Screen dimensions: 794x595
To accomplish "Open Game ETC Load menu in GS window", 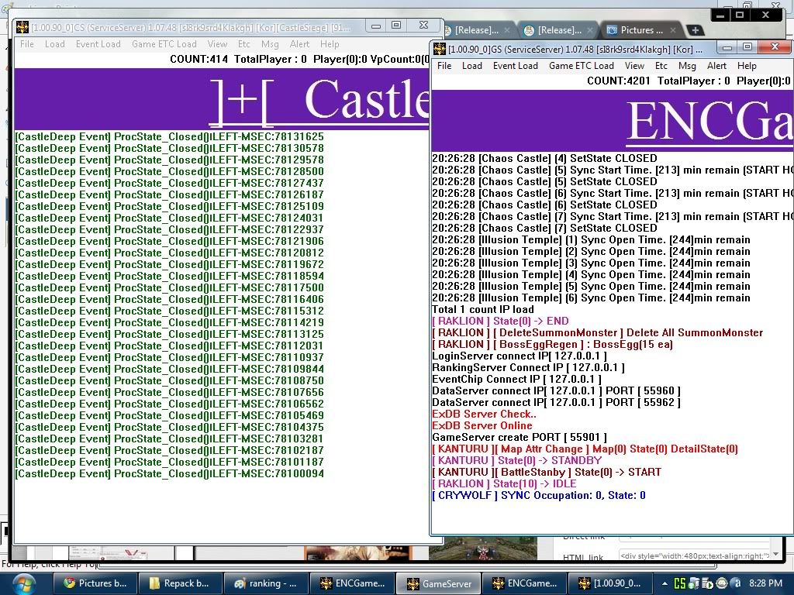I will [581, 66].
